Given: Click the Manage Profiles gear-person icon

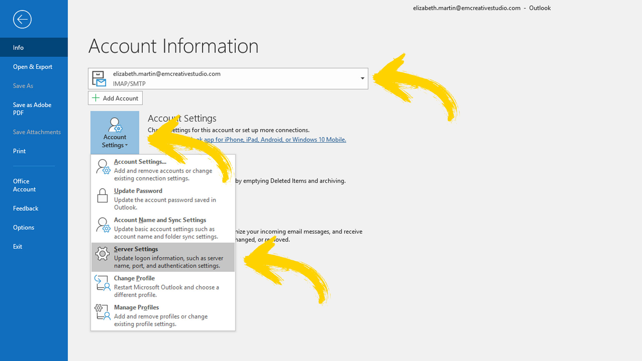Looking at the screenshot, I should click(102, 312).
